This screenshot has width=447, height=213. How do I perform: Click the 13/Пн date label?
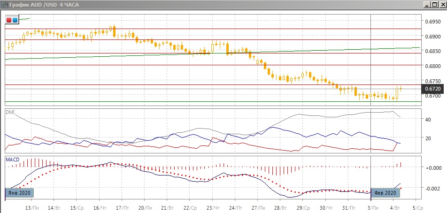click(x=32, y=207)
